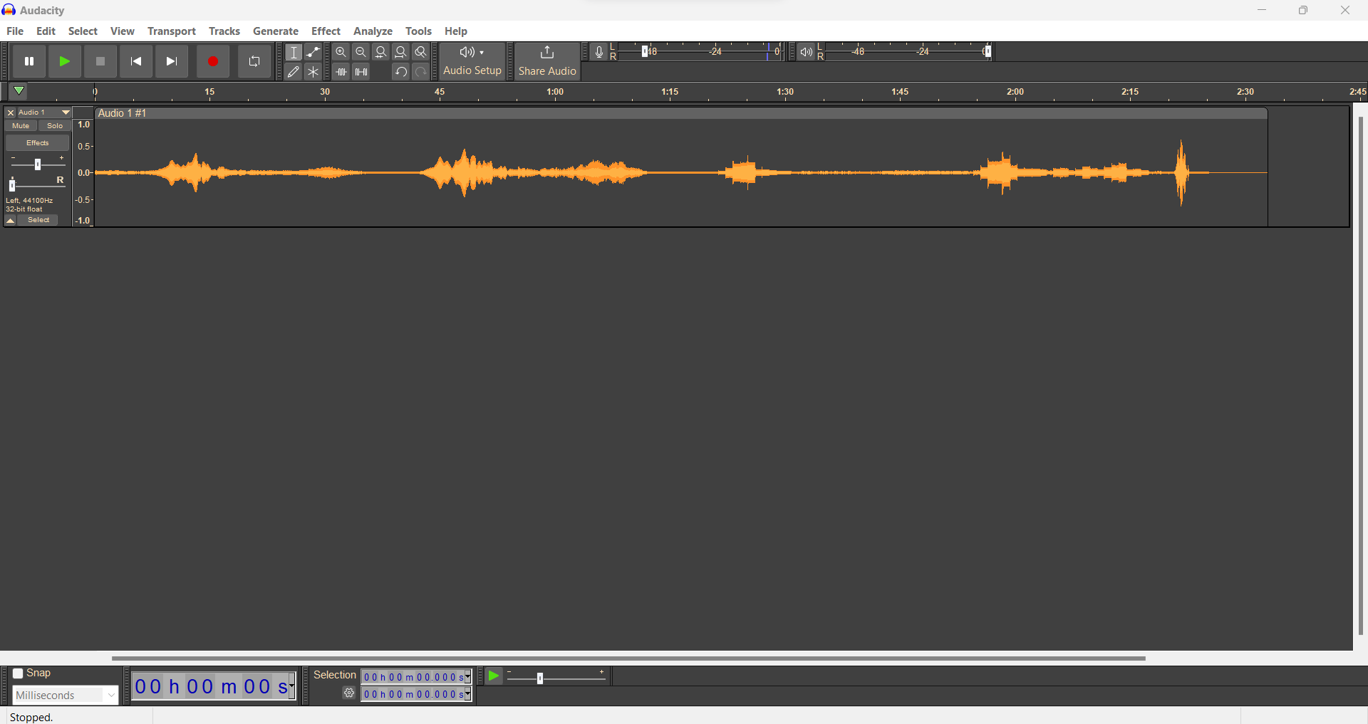Click Fit Selection to Width icon
The image size is (1368, 724).
pos(381,52)
